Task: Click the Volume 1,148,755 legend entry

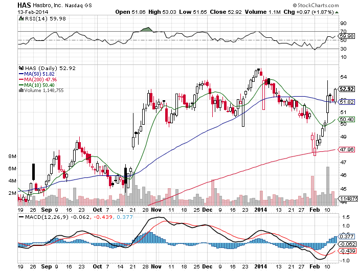Action: 44,91
